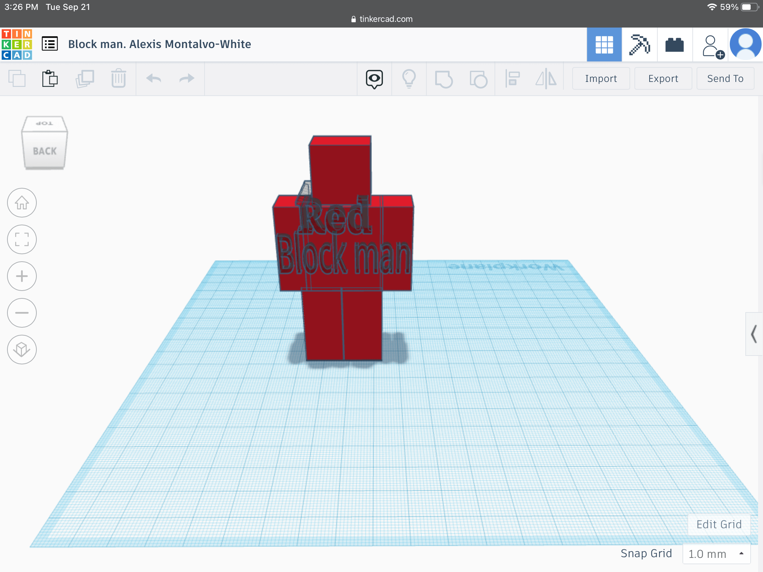Toggle visibility of hidden objects with the lightbulb
763x572 pixels.
[409, 79]
